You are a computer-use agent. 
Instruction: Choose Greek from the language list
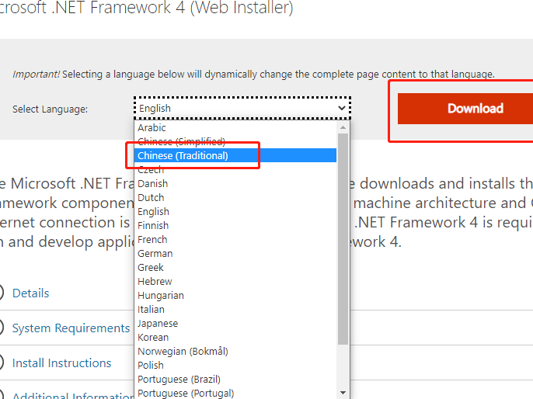(235, 267)
